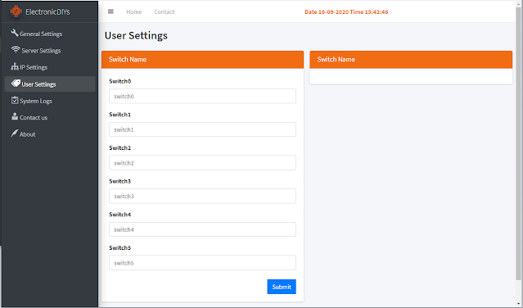
Task: Focus the Switch3 name input field
Action: (202, 197)
